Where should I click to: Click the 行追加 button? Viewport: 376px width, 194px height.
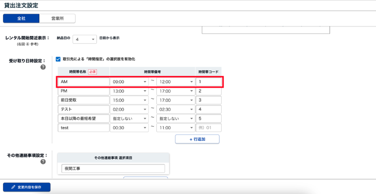tap(197, 139)
